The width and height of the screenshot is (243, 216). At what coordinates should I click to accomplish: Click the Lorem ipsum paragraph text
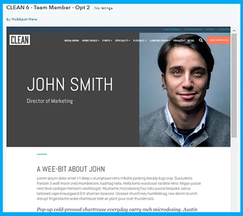coord(119,188)
